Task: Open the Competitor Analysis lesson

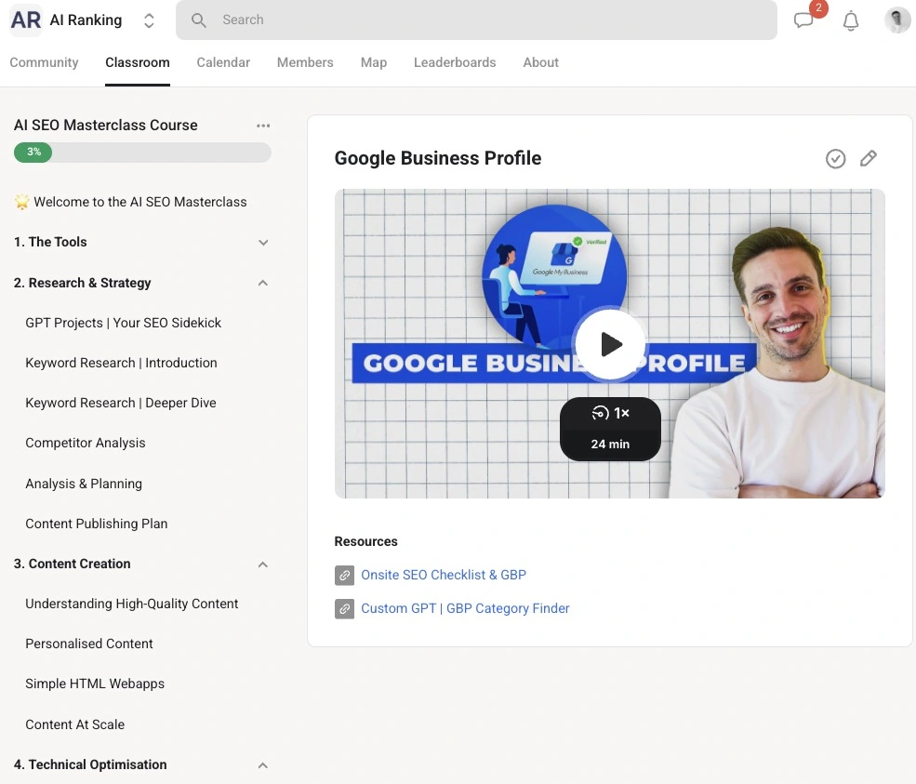Action: [x=86, y=443]
